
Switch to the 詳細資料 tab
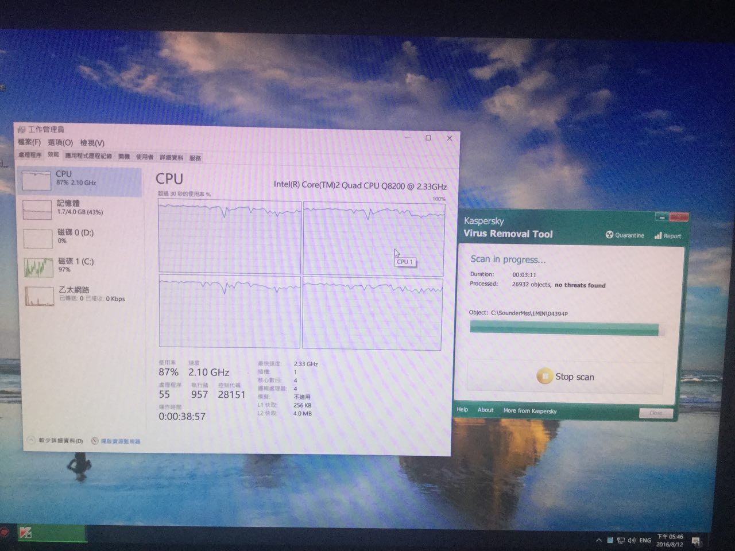click(171, 157)
